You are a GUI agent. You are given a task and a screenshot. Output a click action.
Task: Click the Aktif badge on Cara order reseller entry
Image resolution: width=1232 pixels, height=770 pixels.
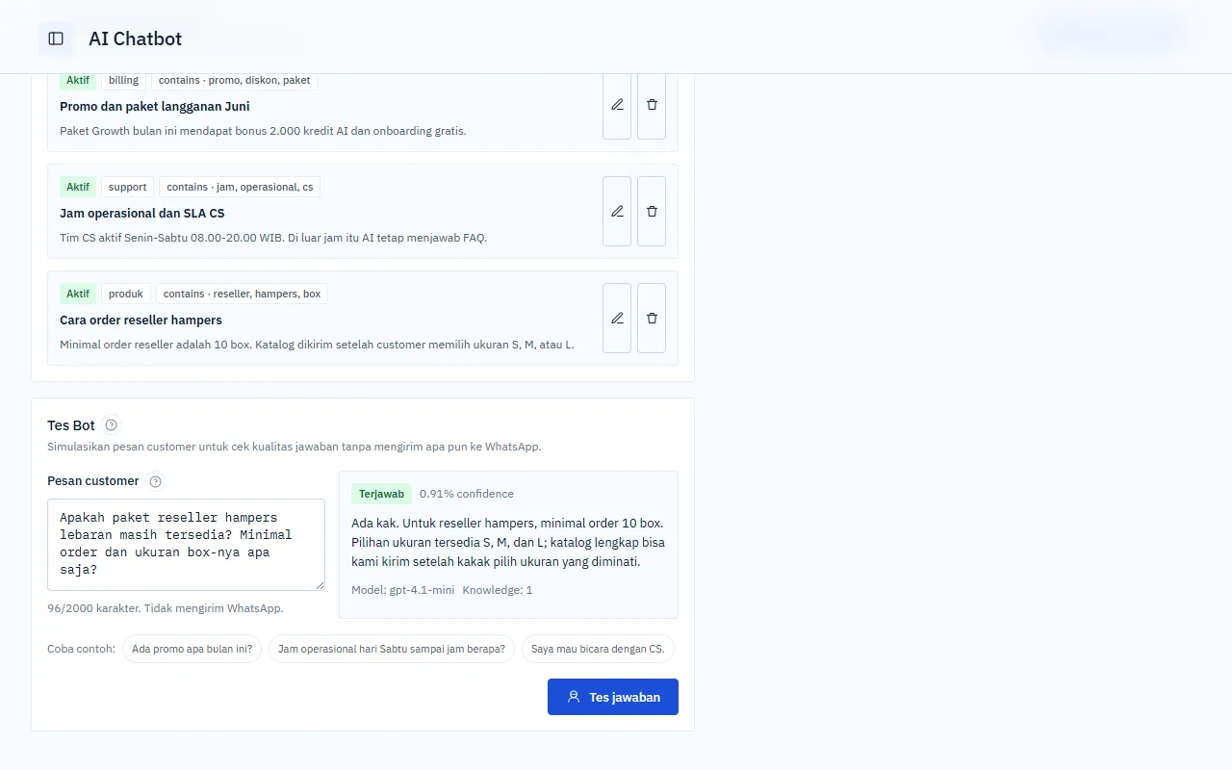78,294
